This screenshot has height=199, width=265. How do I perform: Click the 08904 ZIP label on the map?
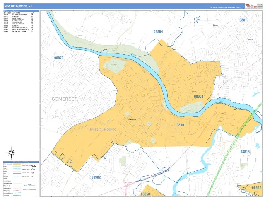tap(199, 97)
